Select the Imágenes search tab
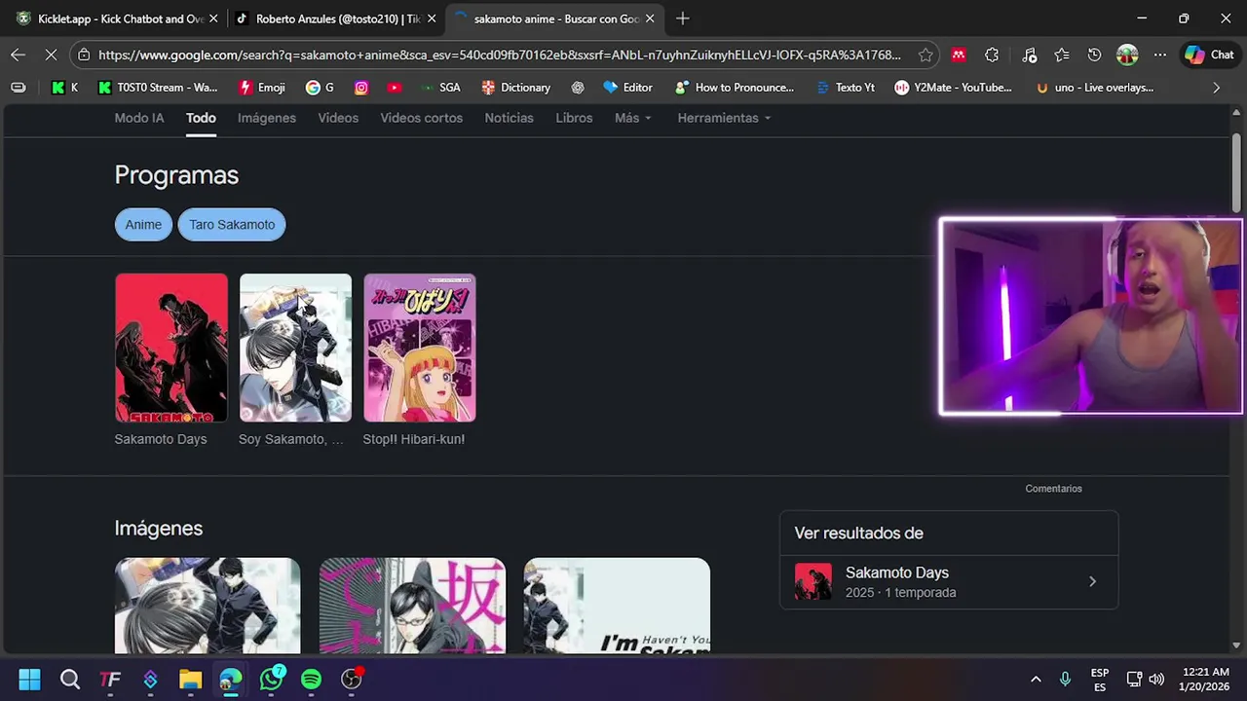 (267, 118)
